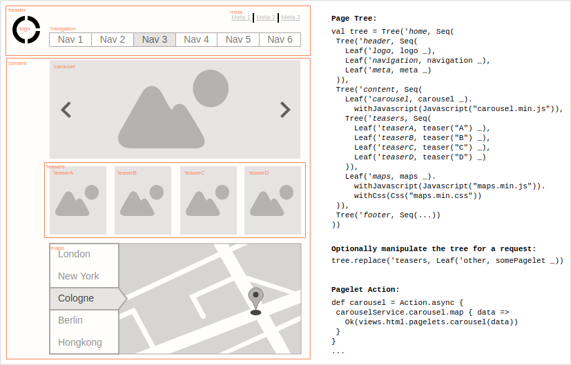This screenshot has height=365, width=571.
Task: Open the Nav 6 tab
Action: pos(280,39)
